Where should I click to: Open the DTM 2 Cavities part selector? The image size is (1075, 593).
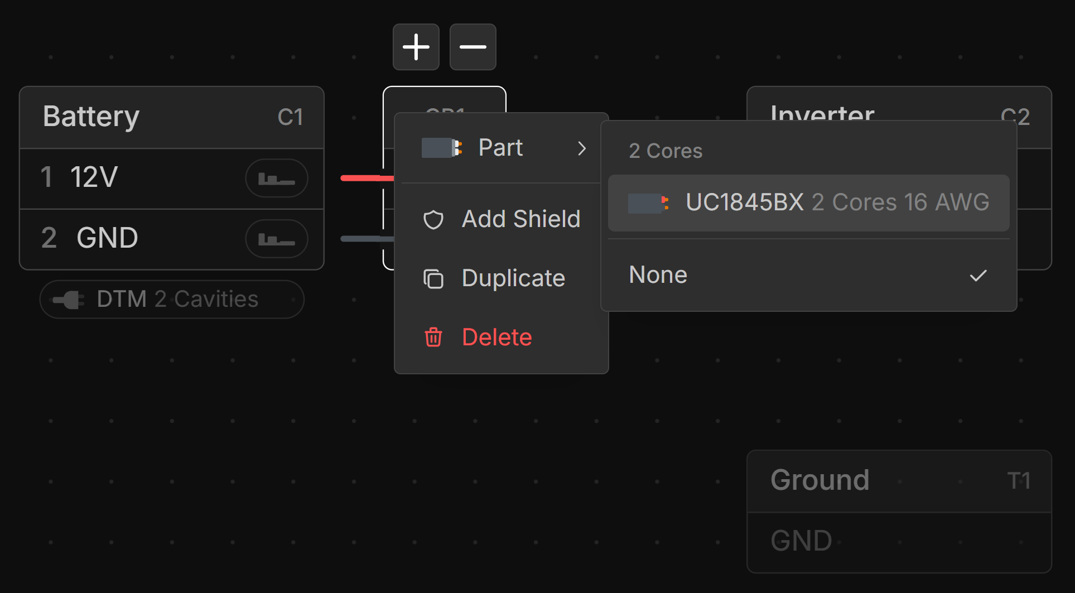(172, 300)
